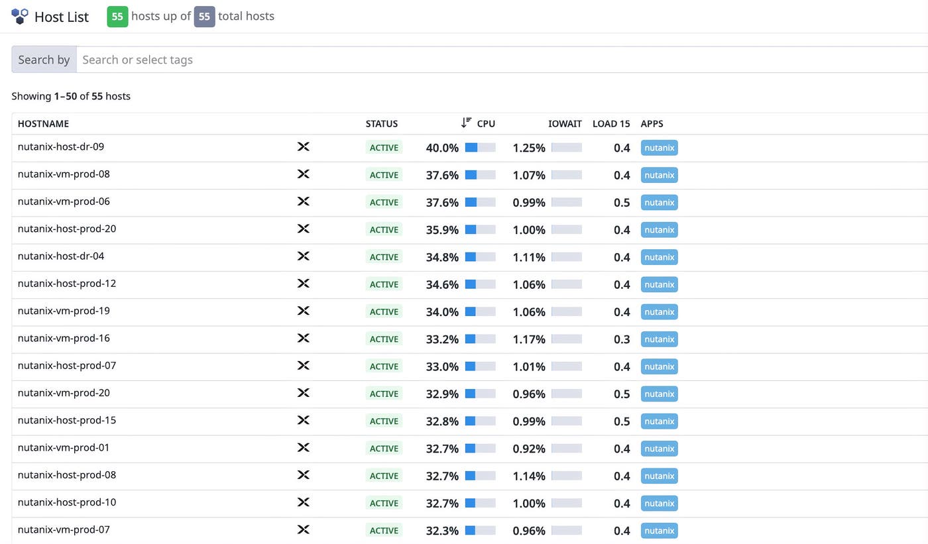Click the Nutanix icon beside nutanix-host-dr-04

pos(303,256)
